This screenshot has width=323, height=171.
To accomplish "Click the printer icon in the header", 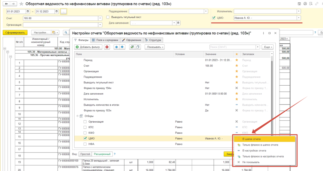I will [x=305, y=4].
